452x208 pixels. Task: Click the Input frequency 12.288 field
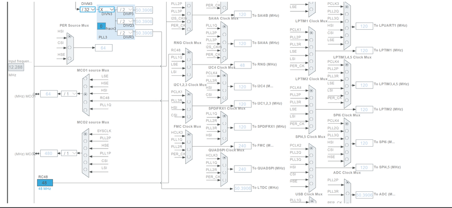pyautogui.click(x=16, y=68)
